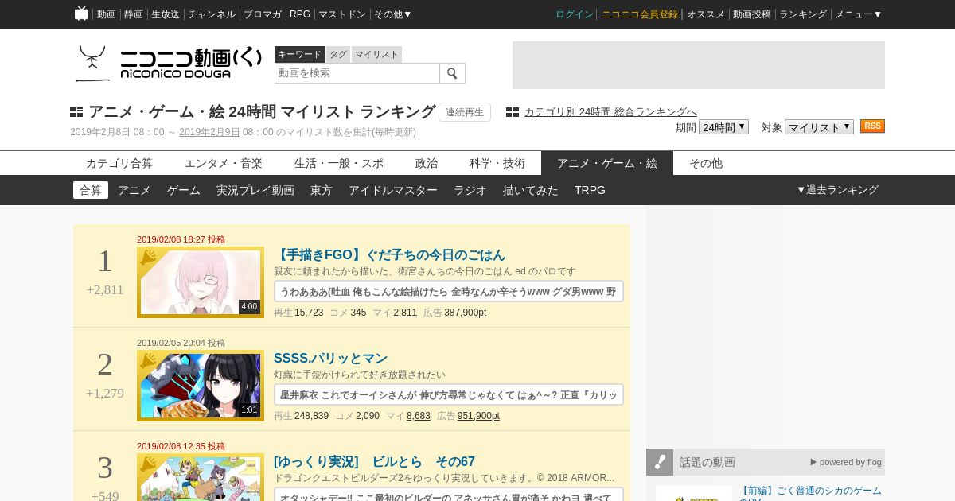Click the orange RSS feed icon
Viewport: 955px width, 501px height.
(x=872, y=126)
